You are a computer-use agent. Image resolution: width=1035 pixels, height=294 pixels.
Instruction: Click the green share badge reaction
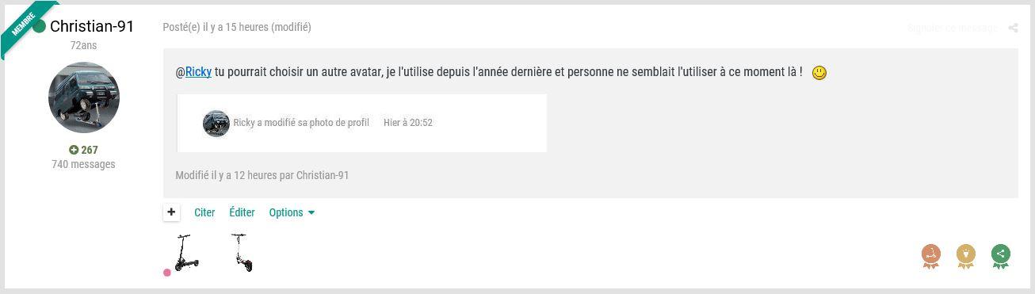click(1000, 256)
